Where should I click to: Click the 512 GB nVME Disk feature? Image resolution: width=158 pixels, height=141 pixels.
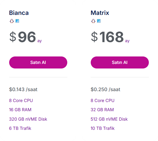coord(109,119)
